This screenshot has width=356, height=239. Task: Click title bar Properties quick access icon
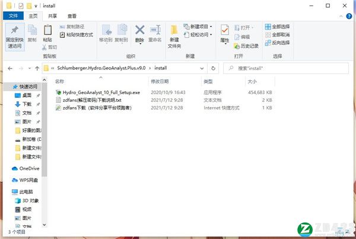(x=21, y=6)
